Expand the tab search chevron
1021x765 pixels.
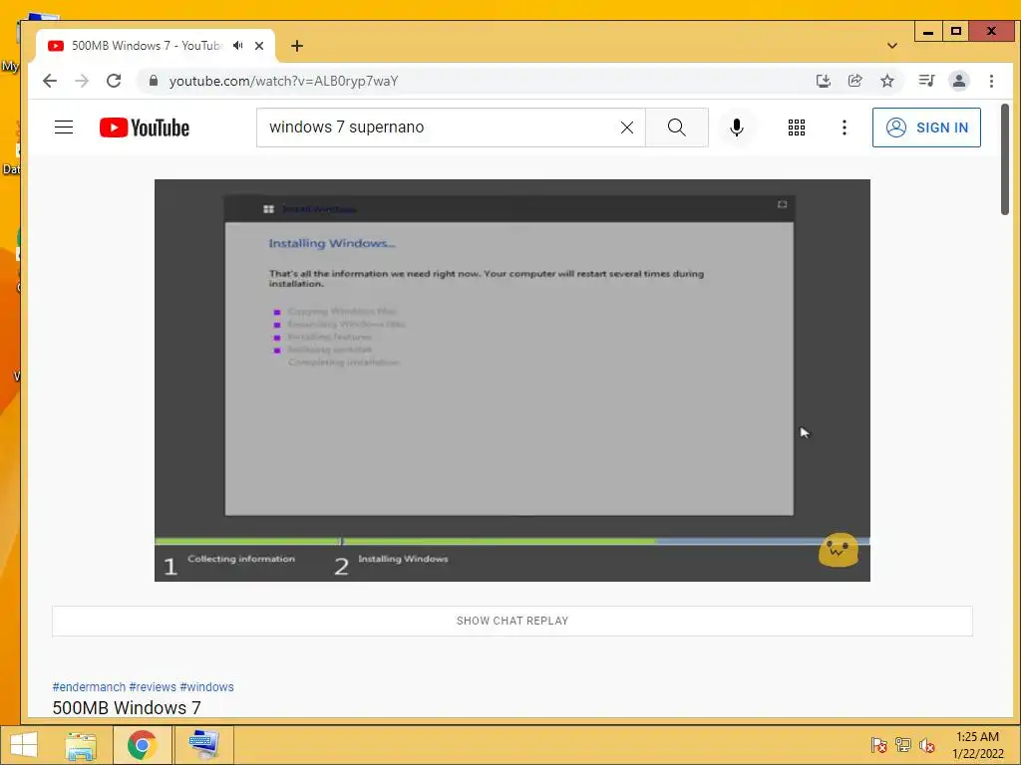892,46
